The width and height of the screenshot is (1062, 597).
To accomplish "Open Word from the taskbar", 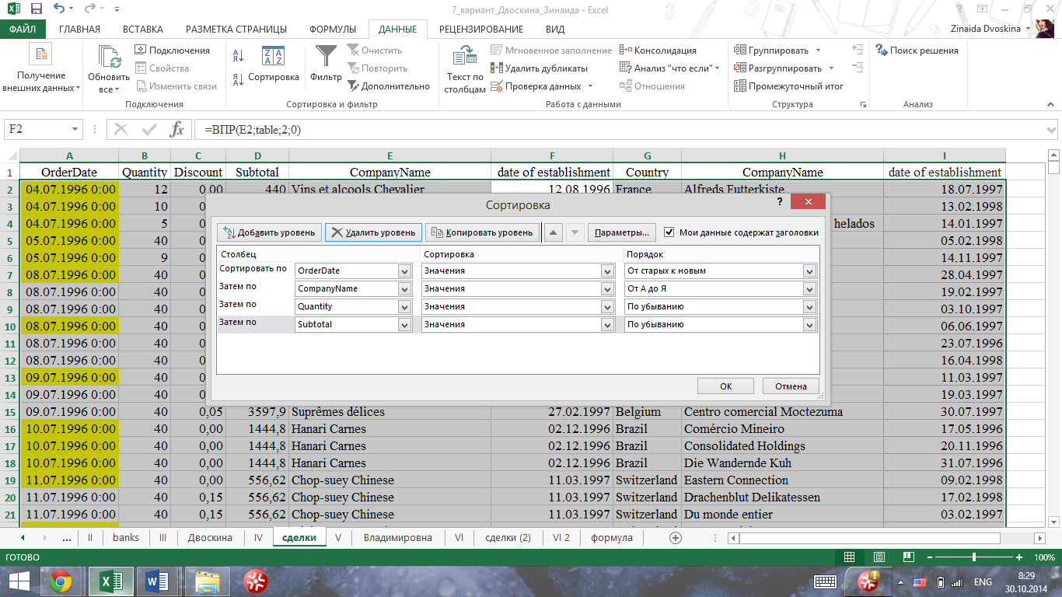I will click(x=158, y=581).
